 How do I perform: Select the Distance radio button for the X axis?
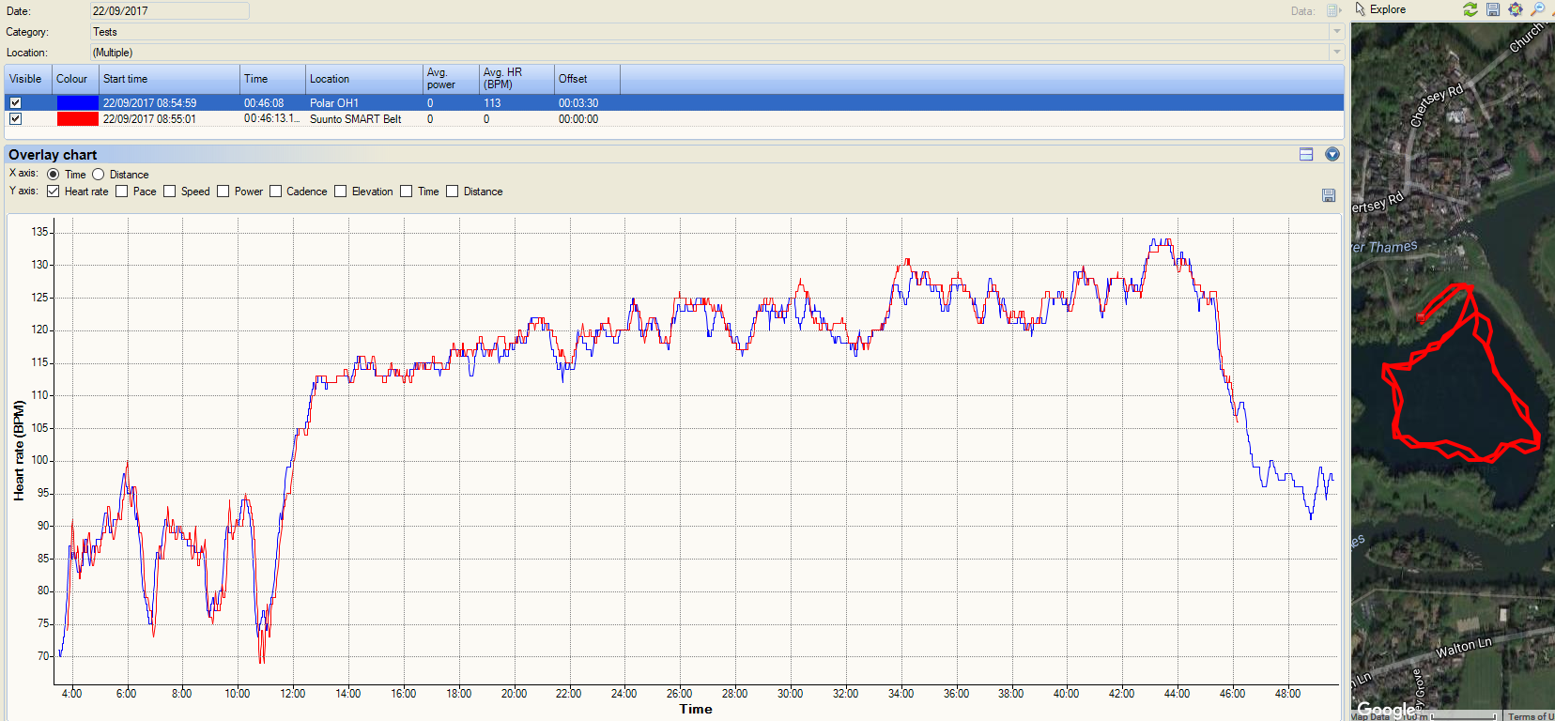pyautogui.click(x=99, y=175)
